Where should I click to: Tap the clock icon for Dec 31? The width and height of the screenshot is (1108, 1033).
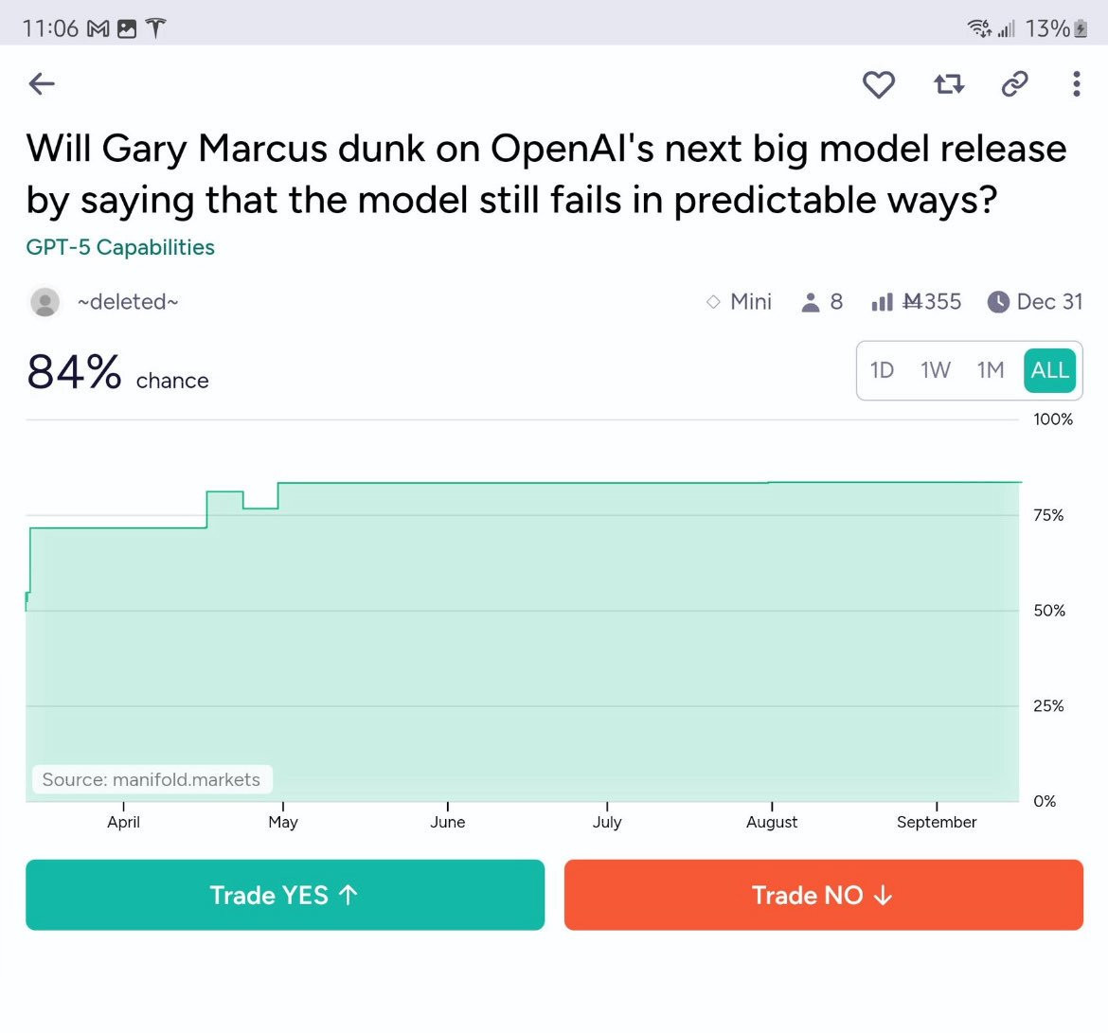pyautogui.click(x=998, y=302)
